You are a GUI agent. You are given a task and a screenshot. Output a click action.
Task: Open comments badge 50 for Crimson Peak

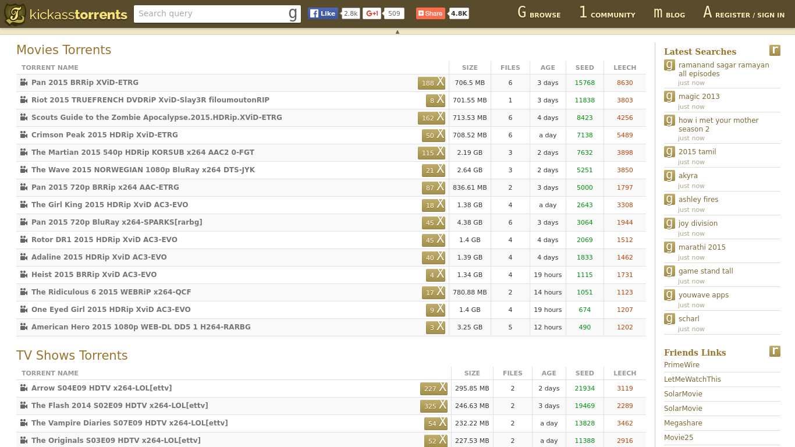[434, 135]
